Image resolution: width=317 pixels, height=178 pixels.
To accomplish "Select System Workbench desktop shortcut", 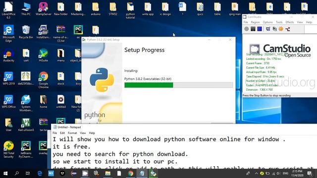I will point(26,103).
